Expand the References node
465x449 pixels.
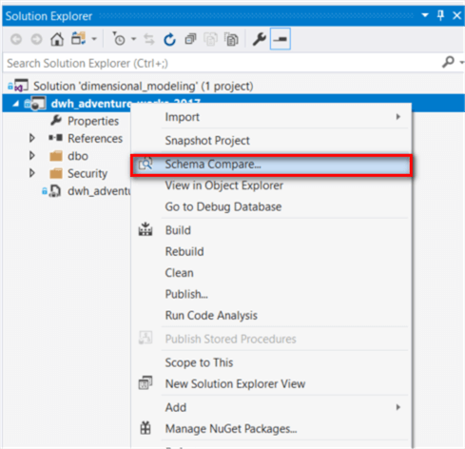31,138
